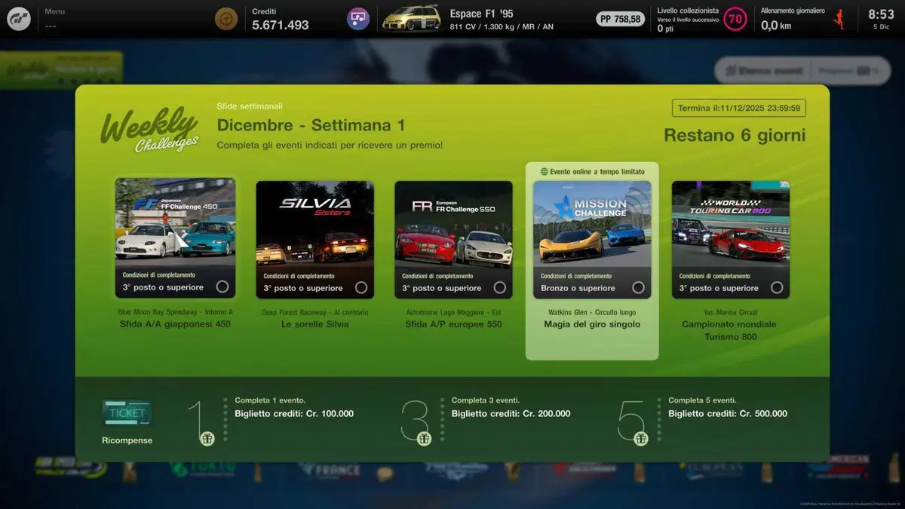Screen dimensions: 905x509
Task: Click the Sfide settimanali subtitle
Action: coord(250,106)
